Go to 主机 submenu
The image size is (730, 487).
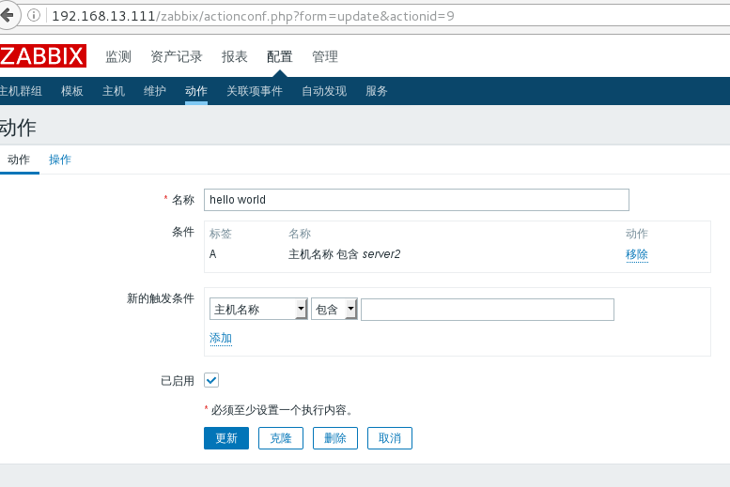point(114,91)
